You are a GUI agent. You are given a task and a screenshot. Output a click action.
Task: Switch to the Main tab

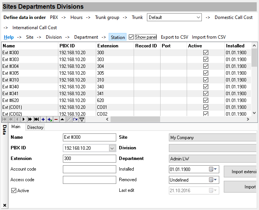click(x=16, y=127)
